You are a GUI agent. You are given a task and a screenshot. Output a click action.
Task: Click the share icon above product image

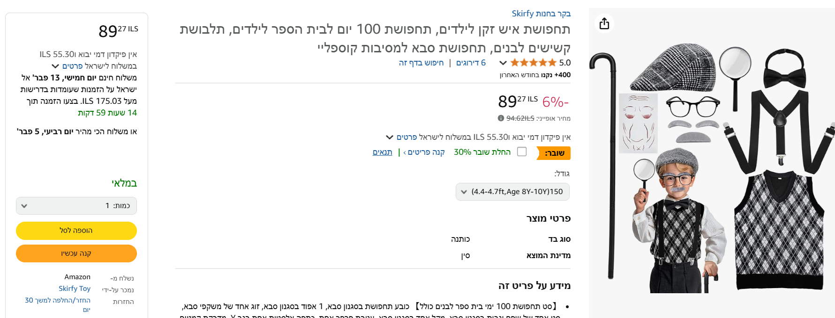point(604,23)
